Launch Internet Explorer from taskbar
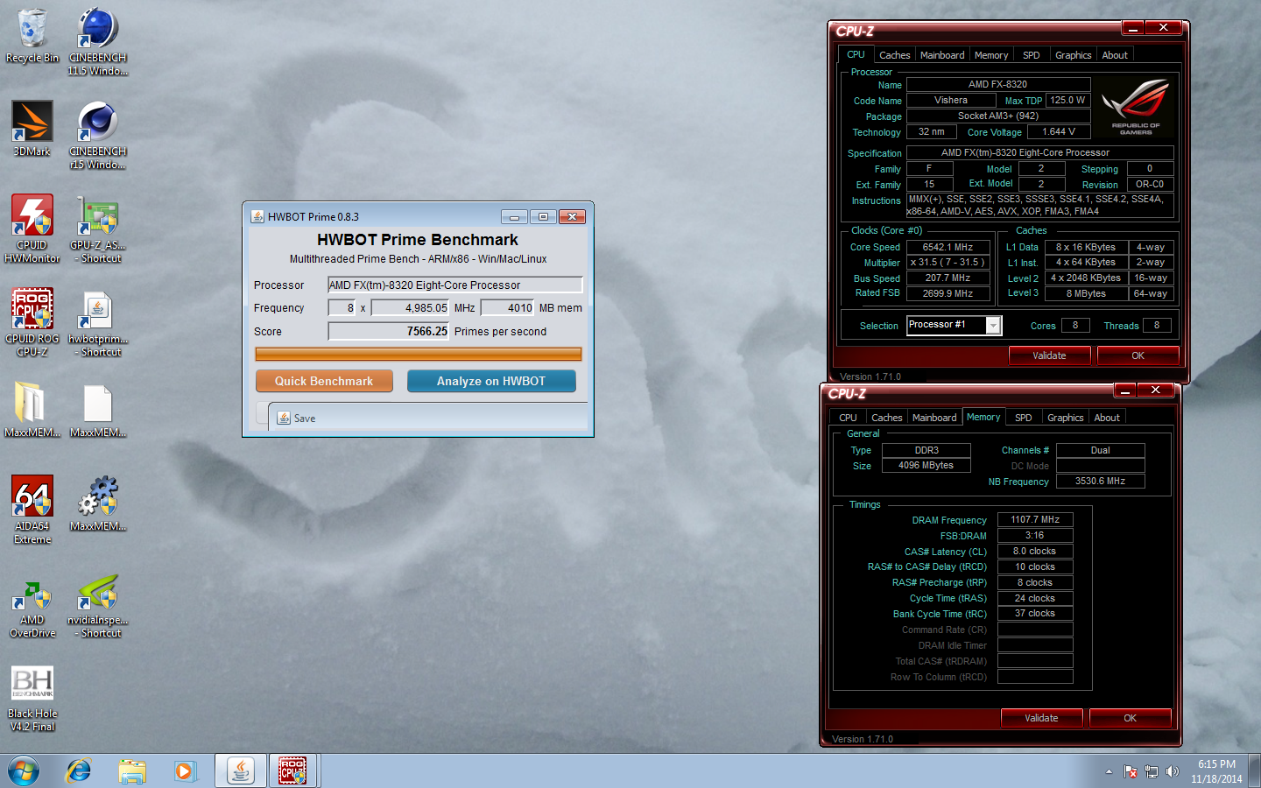1261x788 pixels. click(79, 770)
